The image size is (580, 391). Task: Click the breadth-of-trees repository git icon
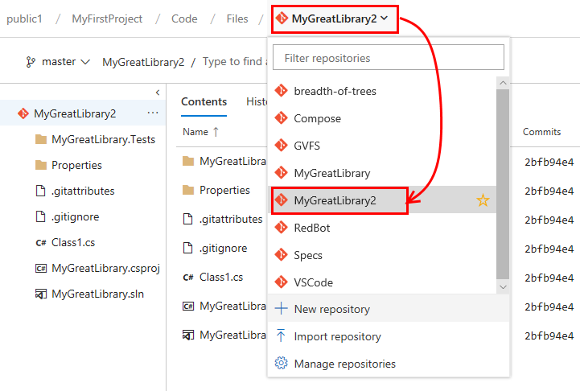(x=282, y=91)
